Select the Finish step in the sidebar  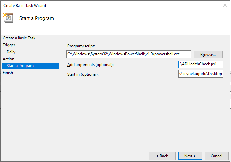8,73
